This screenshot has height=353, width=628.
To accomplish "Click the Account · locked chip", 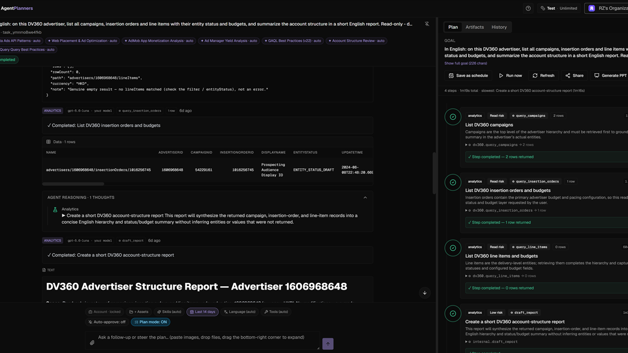I will (x=104, y=312).
